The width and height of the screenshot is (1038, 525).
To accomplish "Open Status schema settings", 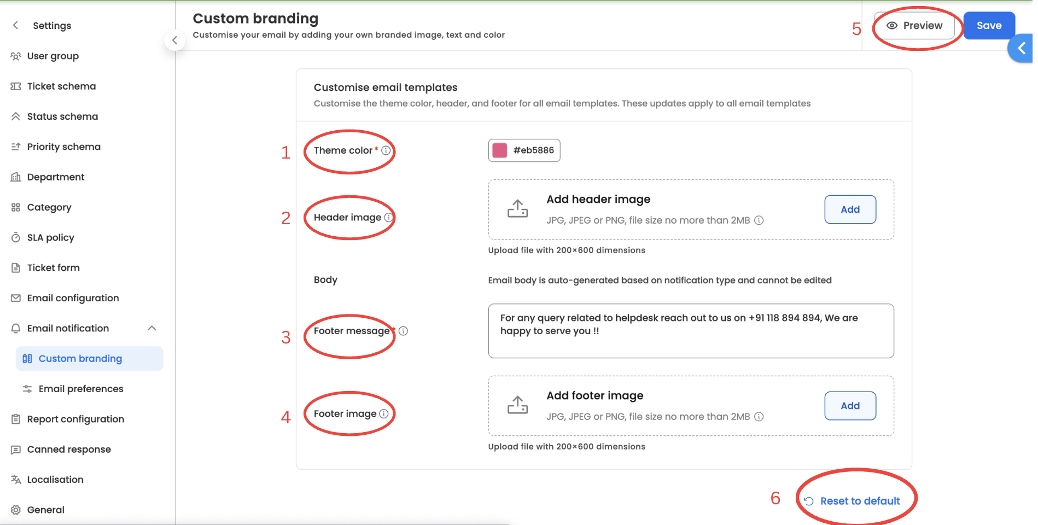I will 63,116.
